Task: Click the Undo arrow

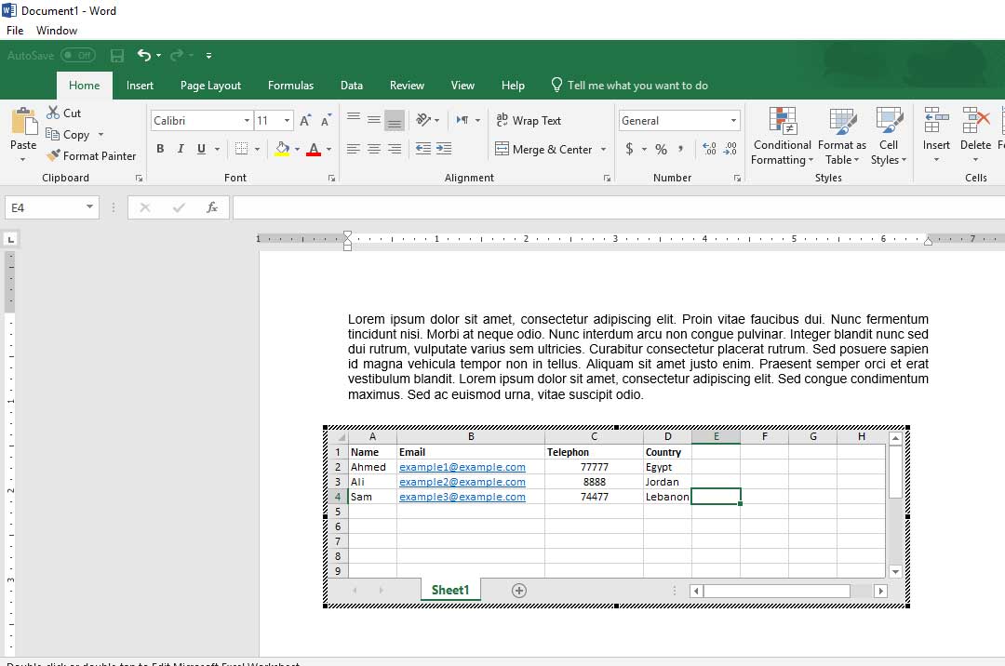Action: click(x=144, y=56)
